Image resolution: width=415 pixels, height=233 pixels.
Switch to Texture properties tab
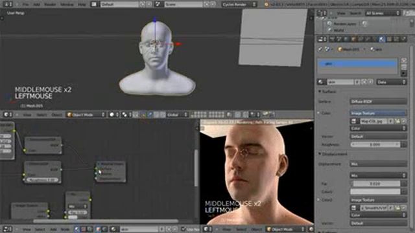point(389,39)
